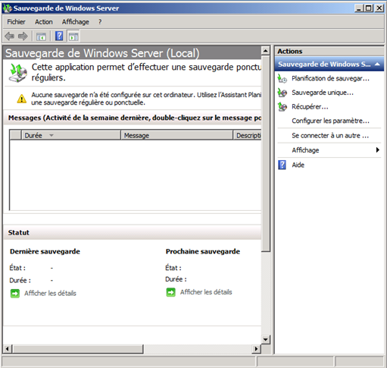The image size is (387, 368).
Task: Open the Fichier menu
Action: (16, 22)
